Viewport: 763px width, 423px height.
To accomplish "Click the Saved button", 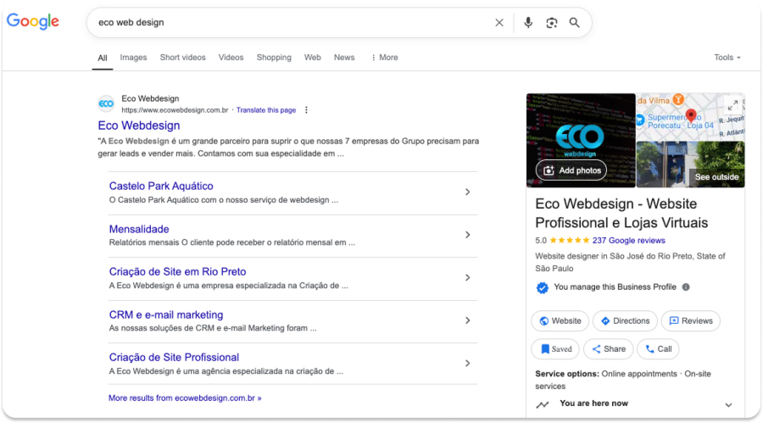I will tap(555, 349).
